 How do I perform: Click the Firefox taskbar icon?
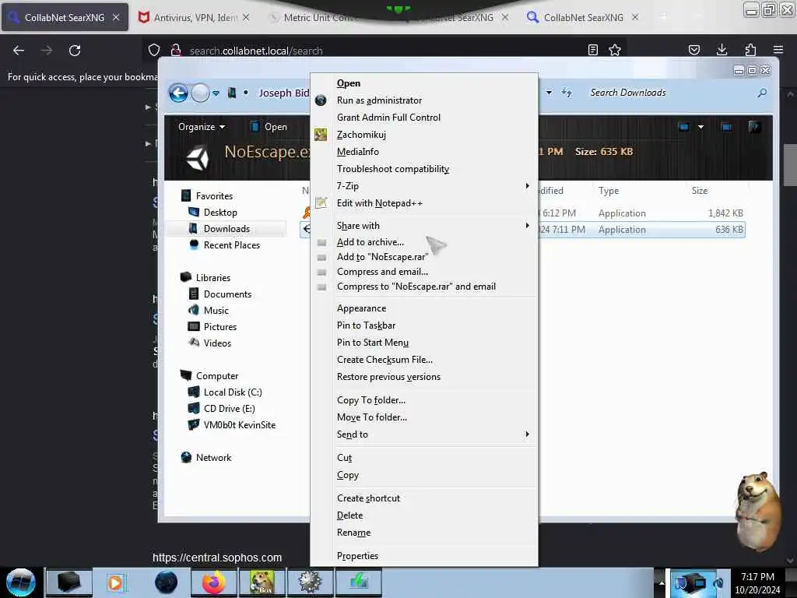[x=214, y=582]
